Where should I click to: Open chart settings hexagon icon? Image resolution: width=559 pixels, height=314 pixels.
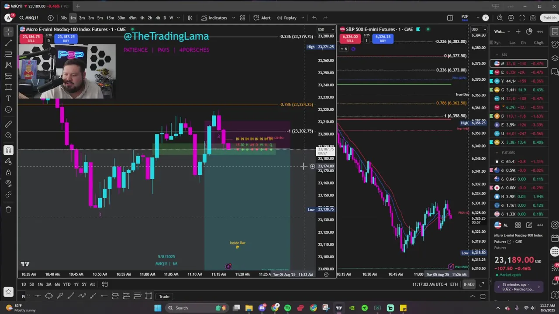pos(511,18)
